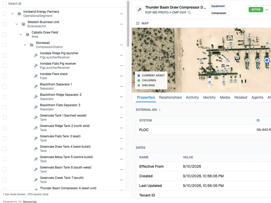Open more options for Irondale Flare stack
This screenshot has height=203, width=271.
coord(121,76)
